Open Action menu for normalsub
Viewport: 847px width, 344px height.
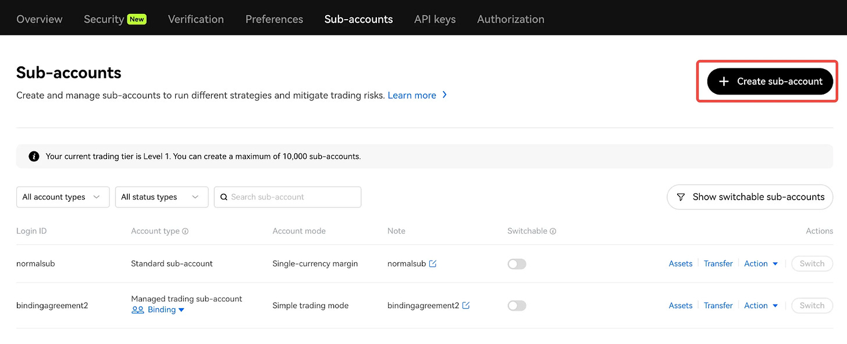click(x=761, y=264)
